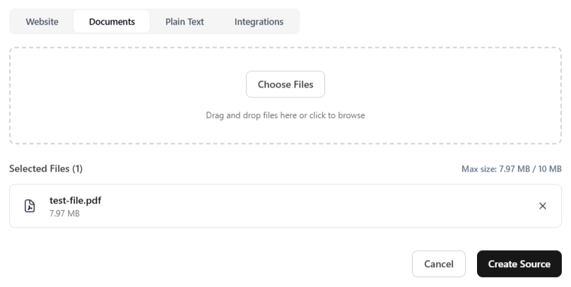This screenshot has width=571, height=287.
Task: Switch to the Website tab
Action: tap(42, 21)
